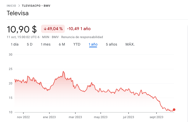Click the chart peak near February 2023
The height and width of the screenshot is (122, 188).
tap(63, 72)
